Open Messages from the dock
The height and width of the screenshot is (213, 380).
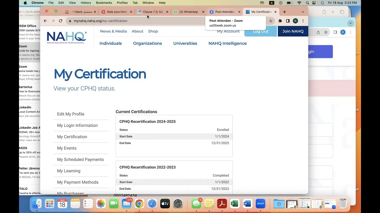196,204
